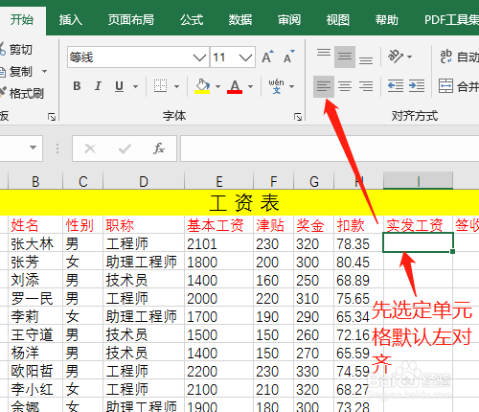The height and width of the screenshot is (412, 479).
Task: Select the cell with value 2101
Action: click(x=219, y=243)
